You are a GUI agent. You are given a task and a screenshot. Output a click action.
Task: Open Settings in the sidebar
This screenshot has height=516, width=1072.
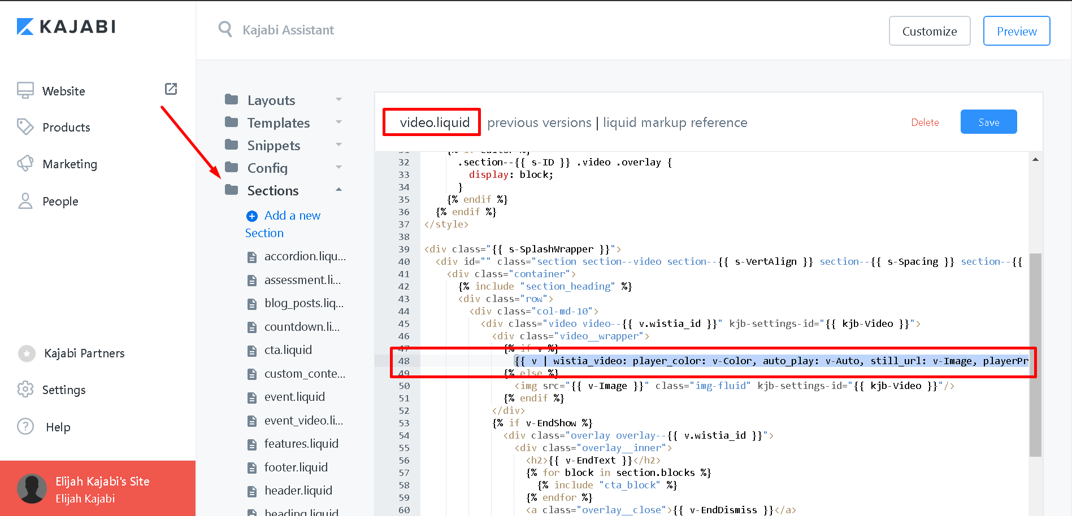tap(64, 390)
